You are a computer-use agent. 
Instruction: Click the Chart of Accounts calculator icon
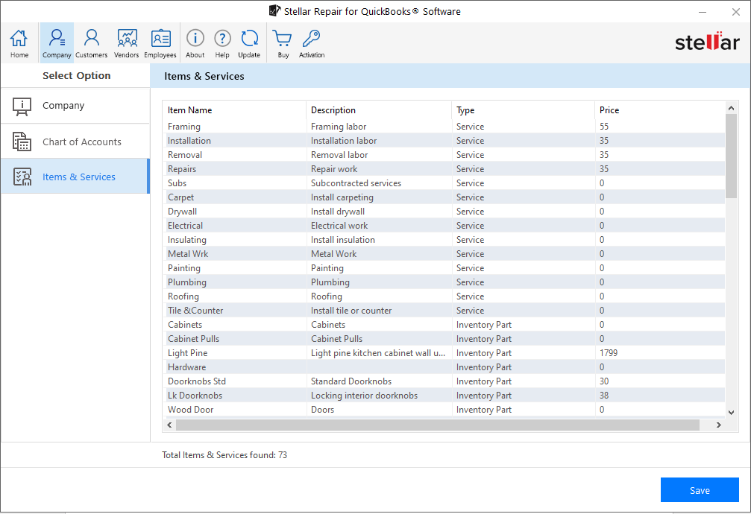coord(22,142)
